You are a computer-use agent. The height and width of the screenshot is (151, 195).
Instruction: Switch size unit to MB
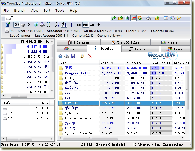click(x=86, y=25)
